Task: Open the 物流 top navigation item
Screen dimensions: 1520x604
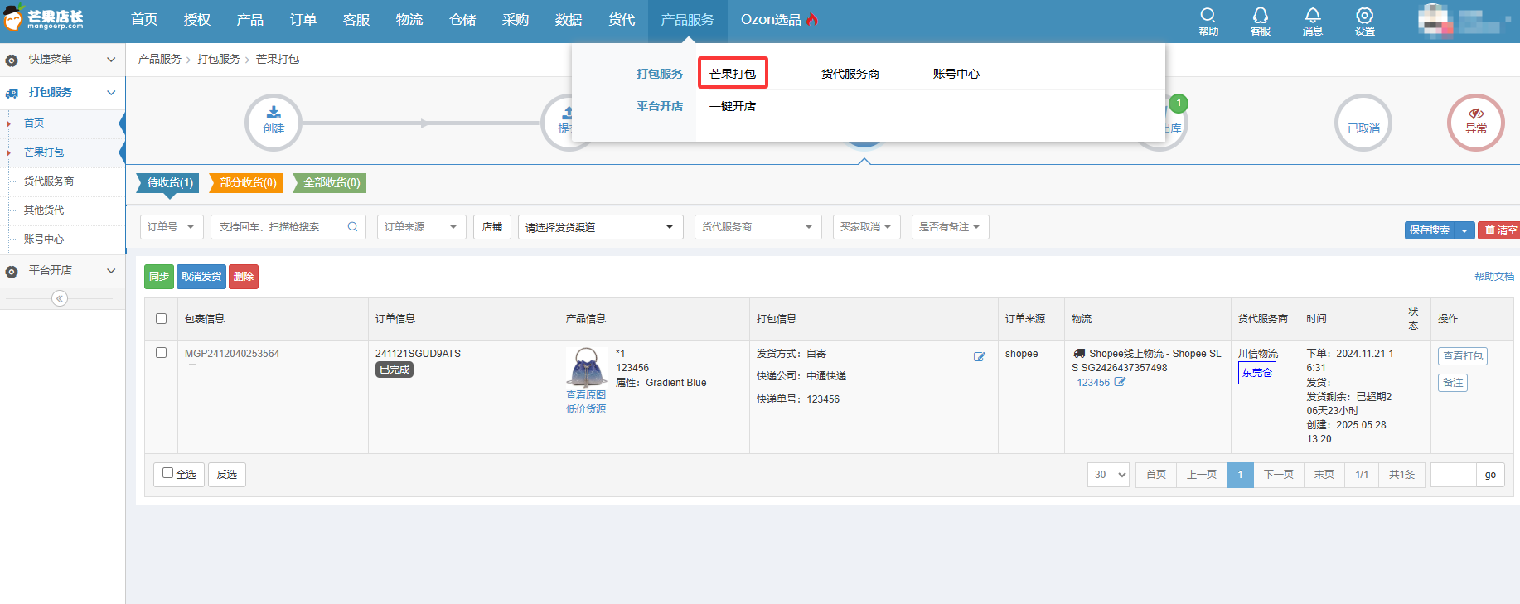Action: pos(409,20)
